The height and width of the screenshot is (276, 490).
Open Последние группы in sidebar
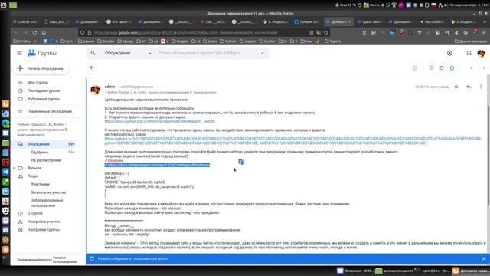click(x=43, y=90)
